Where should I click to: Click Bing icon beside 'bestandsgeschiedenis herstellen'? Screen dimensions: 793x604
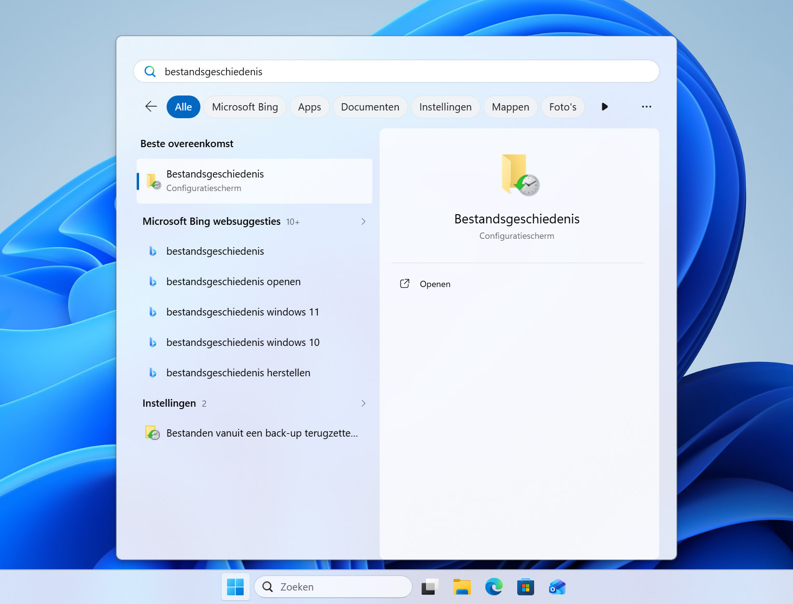pyautogui.click(x=153, y=373)
